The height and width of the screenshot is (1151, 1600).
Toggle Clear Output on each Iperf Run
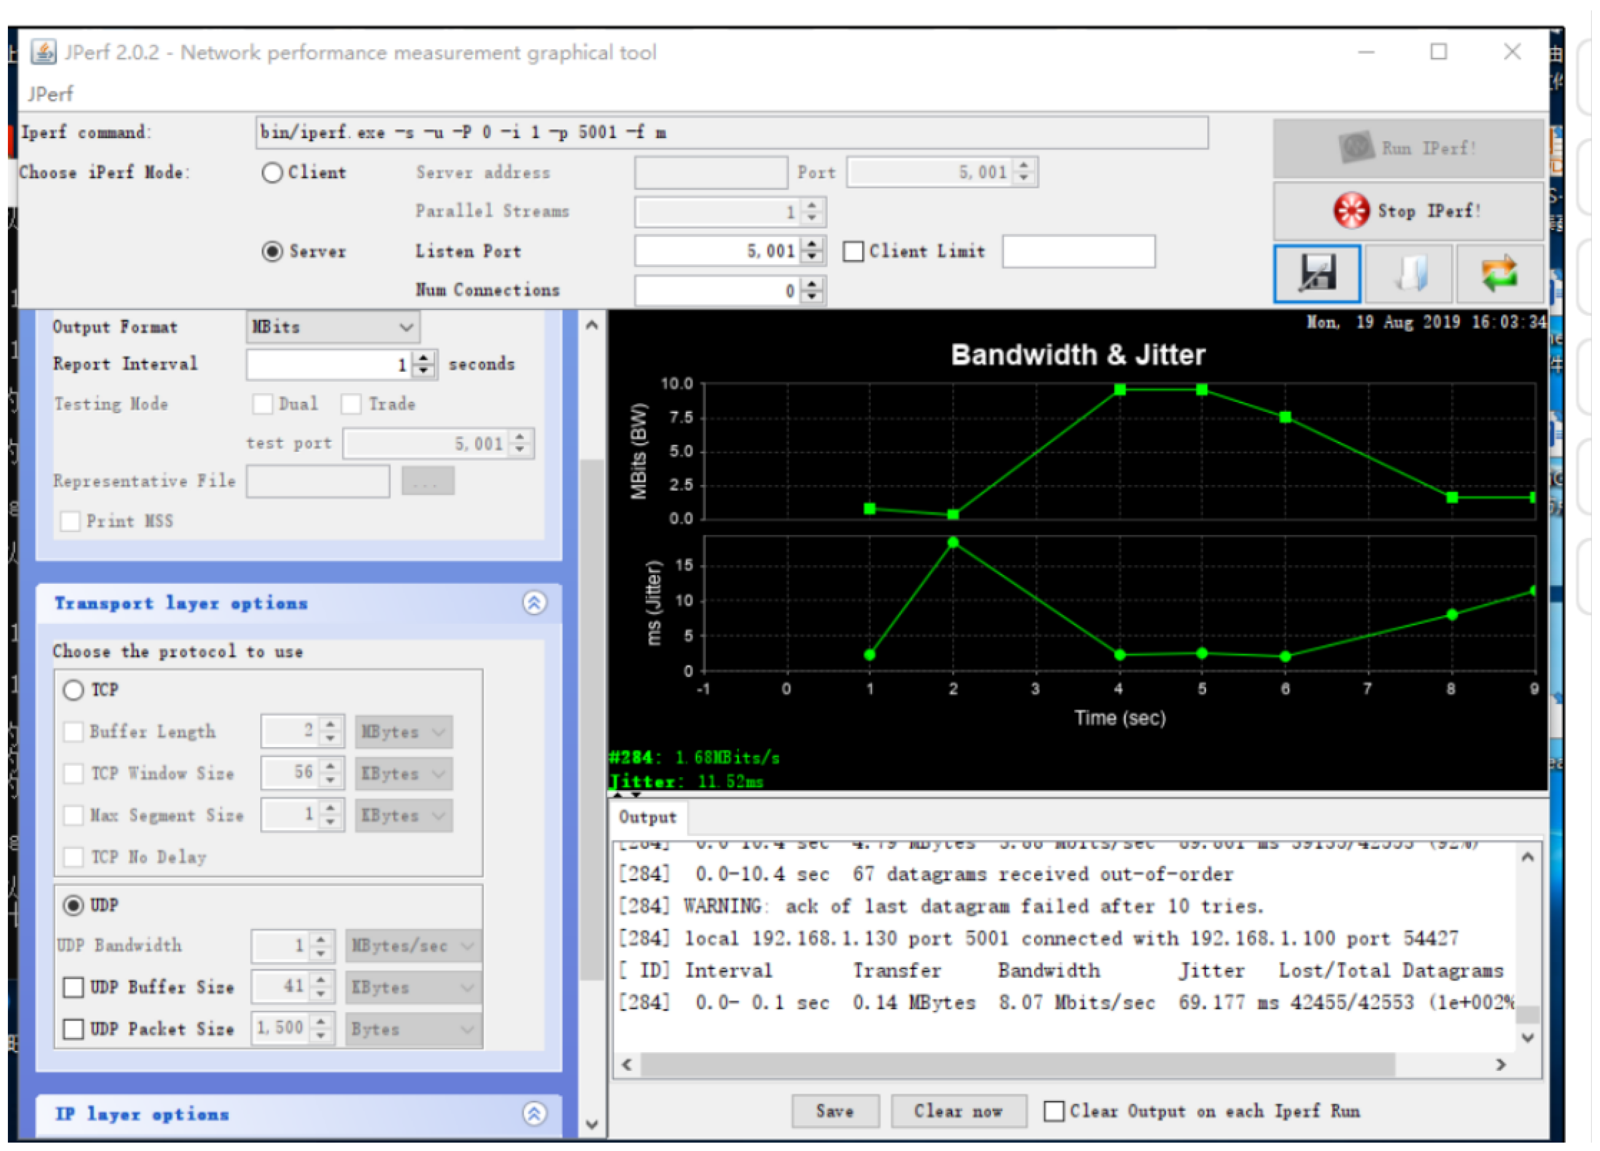pos(1054,1111)
